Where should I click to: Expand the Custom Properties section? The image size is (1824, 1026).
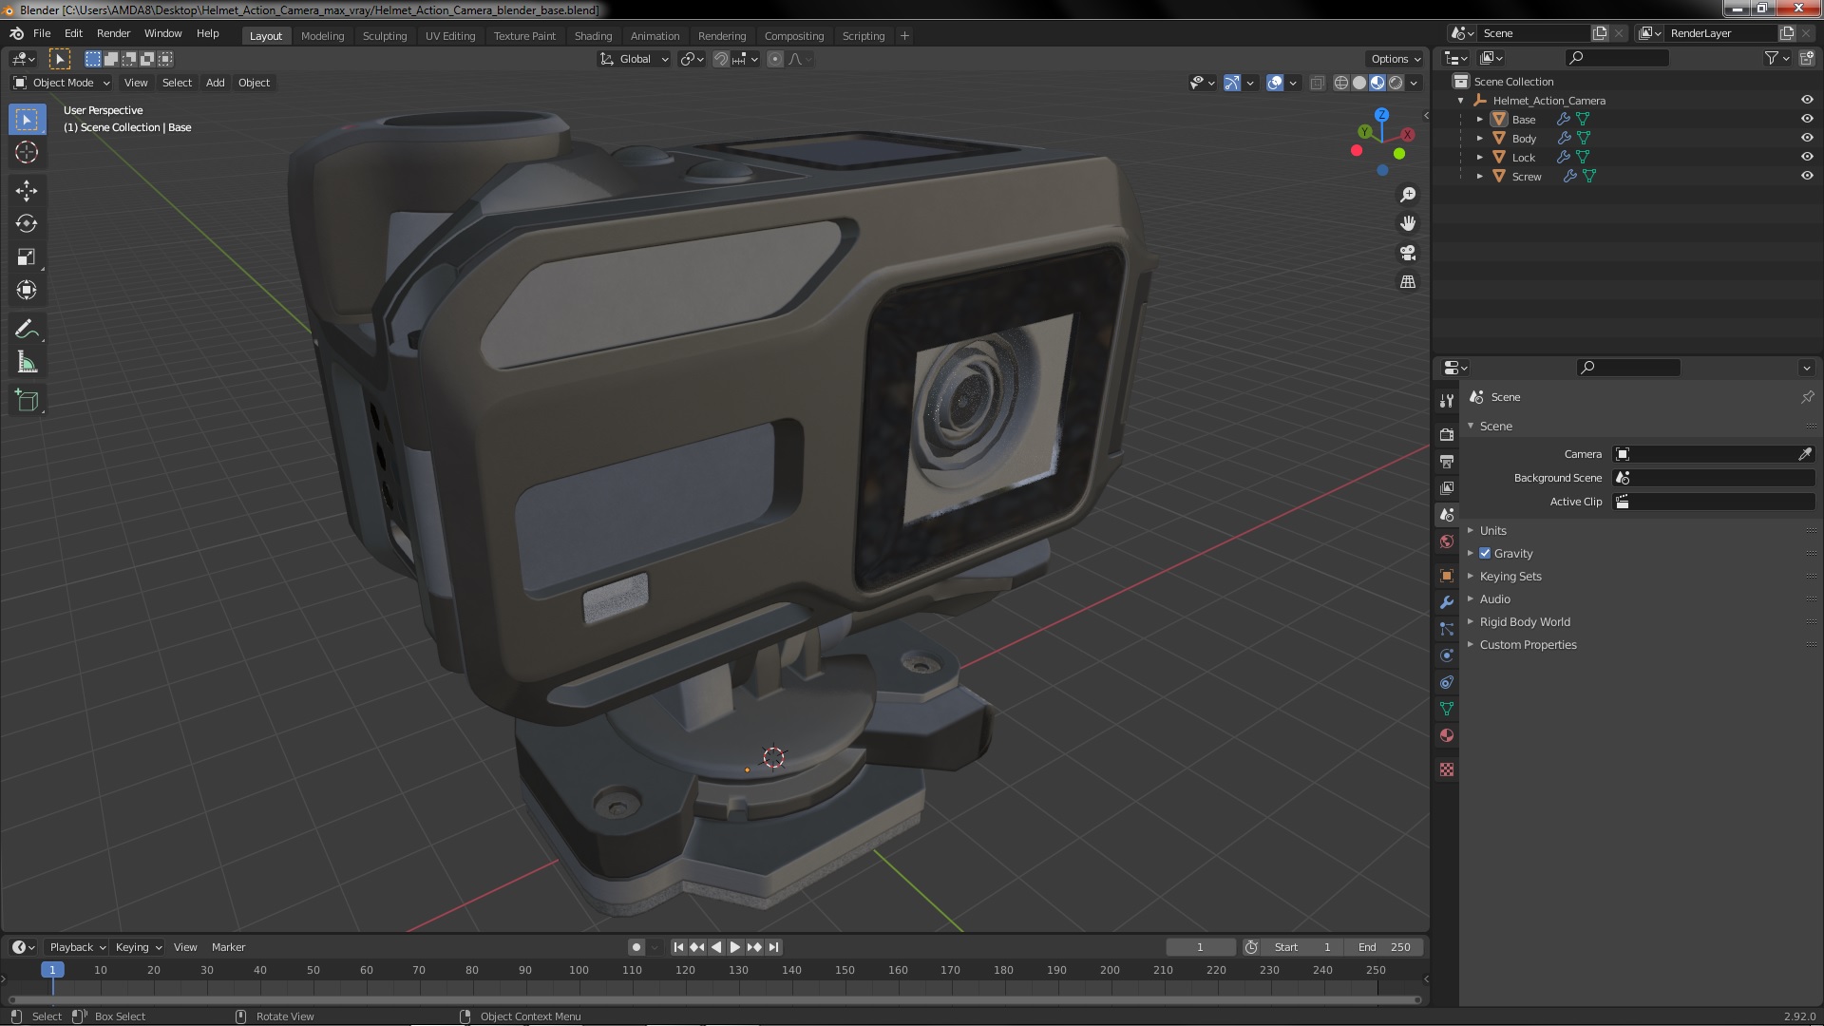pyautogui.click(x=1472, y=644)
